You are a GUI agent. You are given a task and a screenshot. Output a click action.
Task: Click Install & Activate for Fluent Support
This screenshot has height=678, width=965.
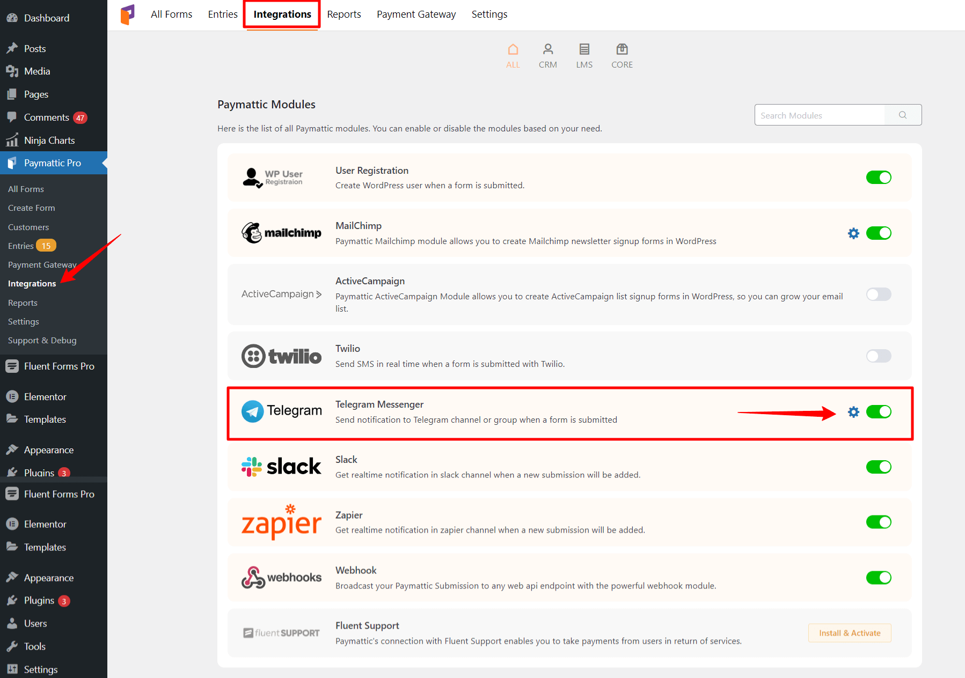(x=850, y=633)
